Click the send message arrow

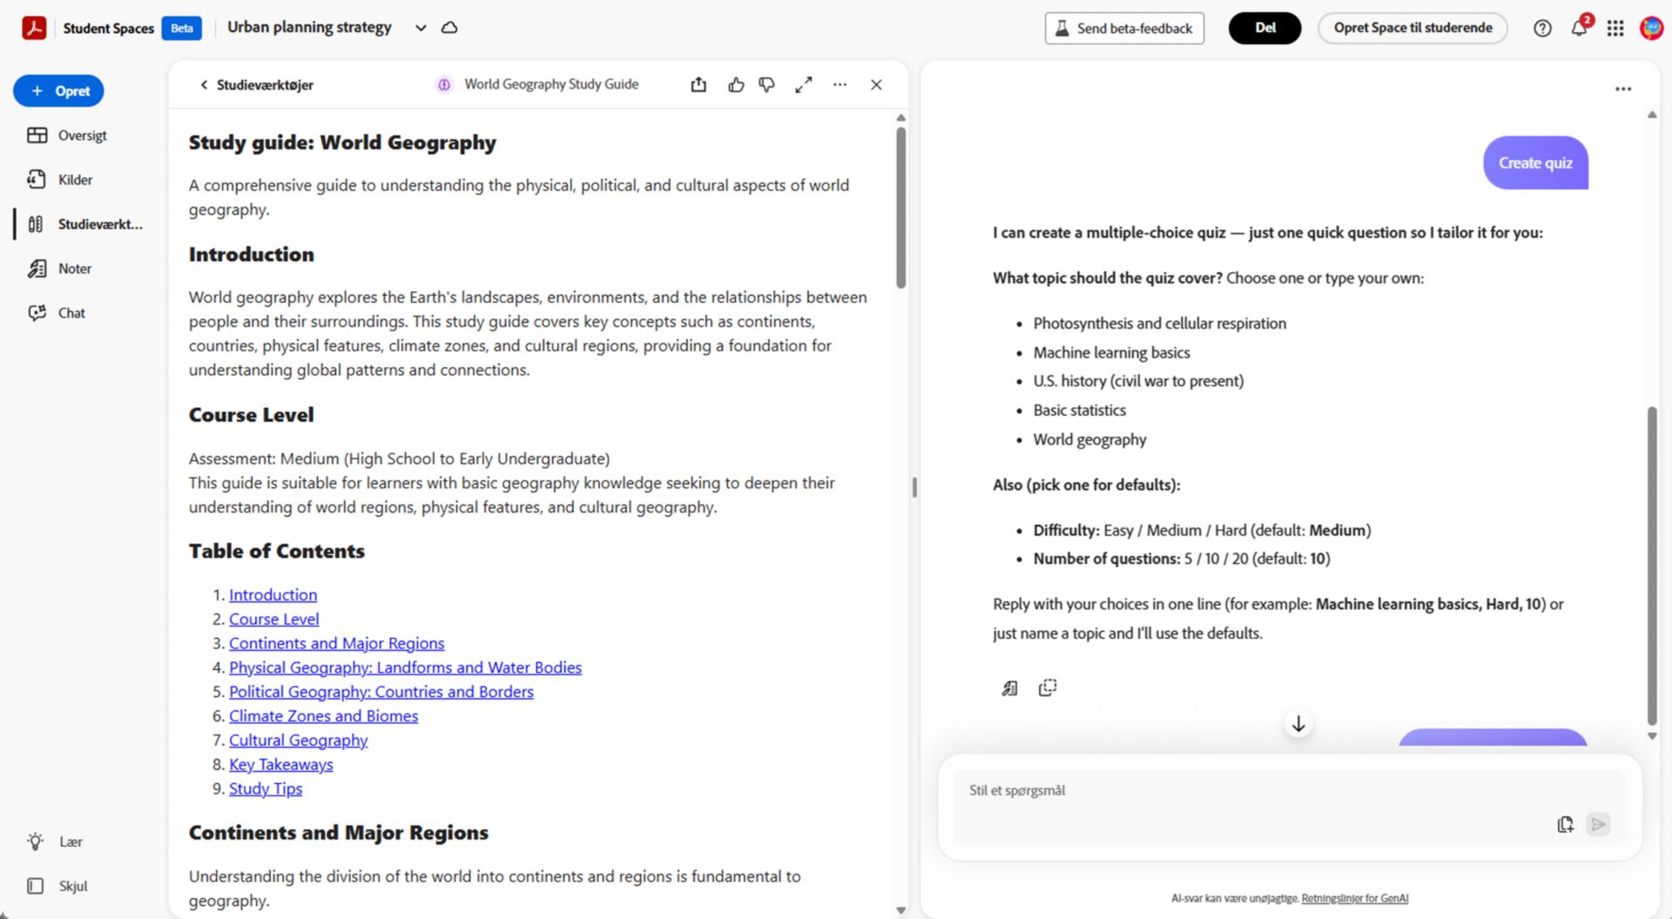click(x=1598, y=824)
